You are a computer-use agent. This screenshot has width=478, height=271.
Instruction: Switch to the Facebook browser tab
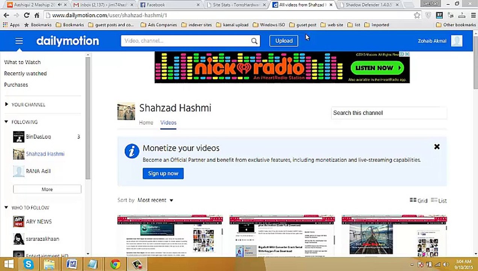169,5
